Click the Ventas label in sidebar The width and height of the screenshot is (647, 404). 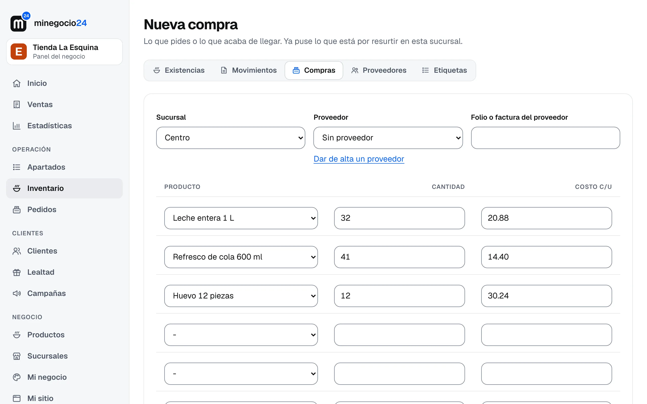tap(40, 105)
